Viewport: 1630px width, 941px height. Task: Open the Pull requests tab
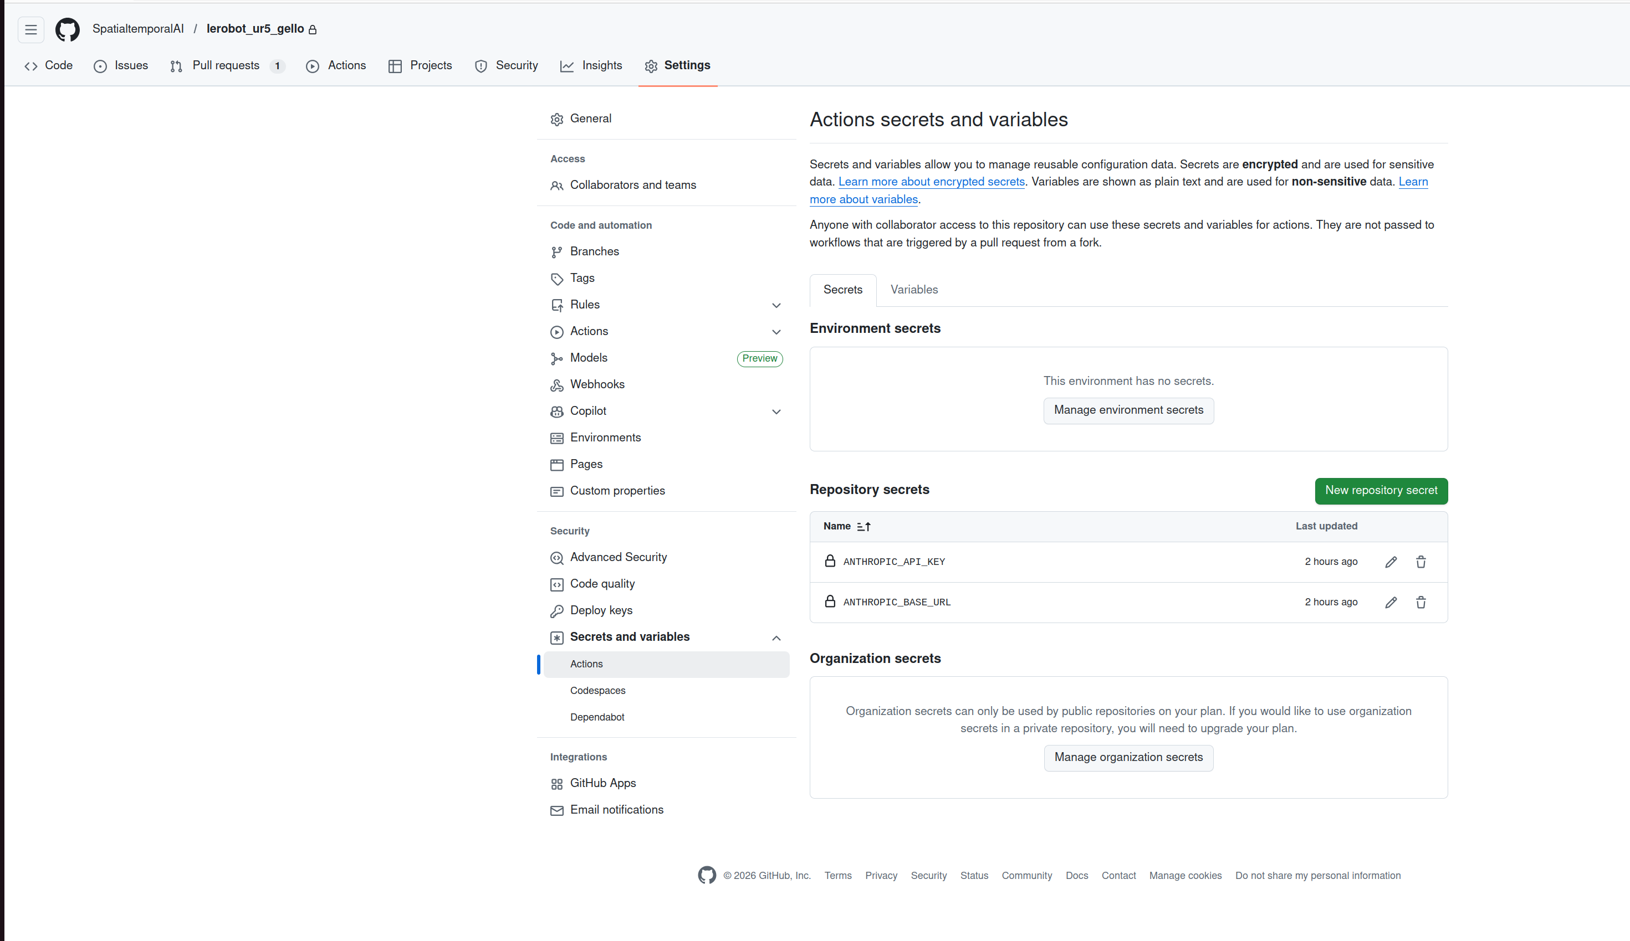coord(226,65)
